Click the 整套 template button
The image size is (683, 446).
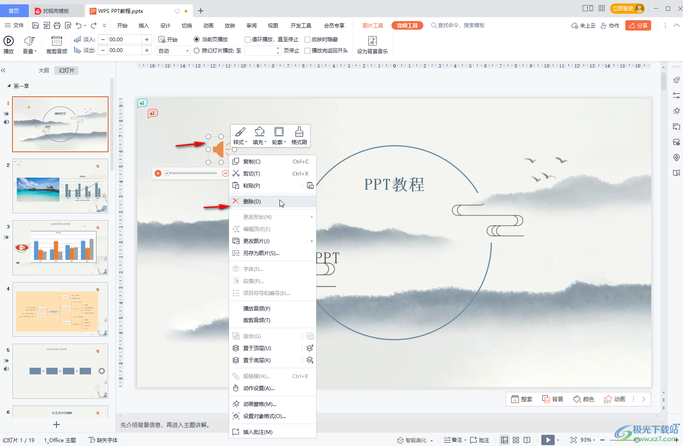(522, 399)
